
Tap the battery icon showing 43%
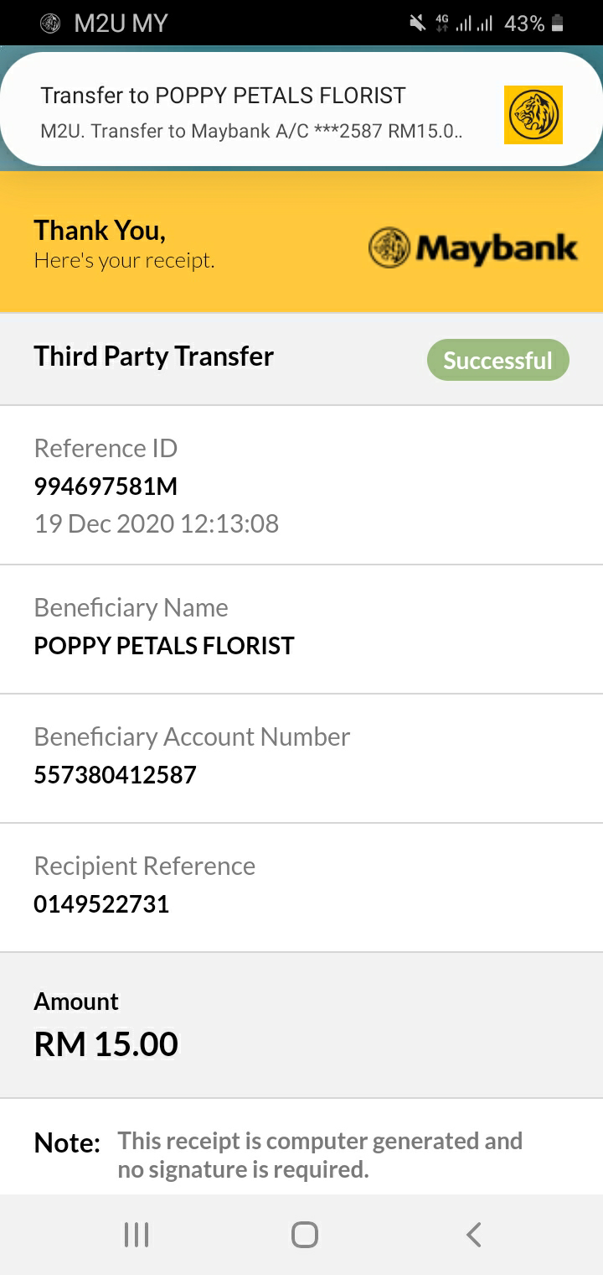(x=558, y=23)
